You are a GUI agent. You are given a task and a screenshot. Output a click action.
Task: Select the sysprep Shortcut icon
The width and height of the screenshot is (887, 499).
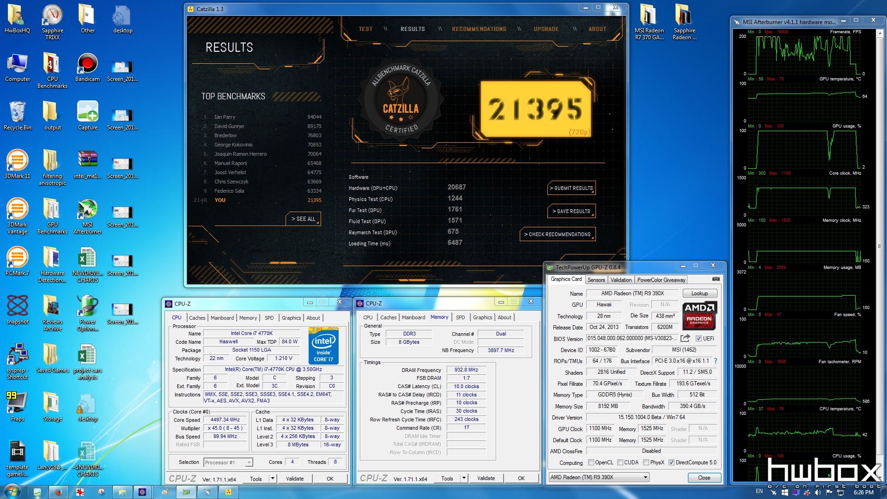coord(17,362)
